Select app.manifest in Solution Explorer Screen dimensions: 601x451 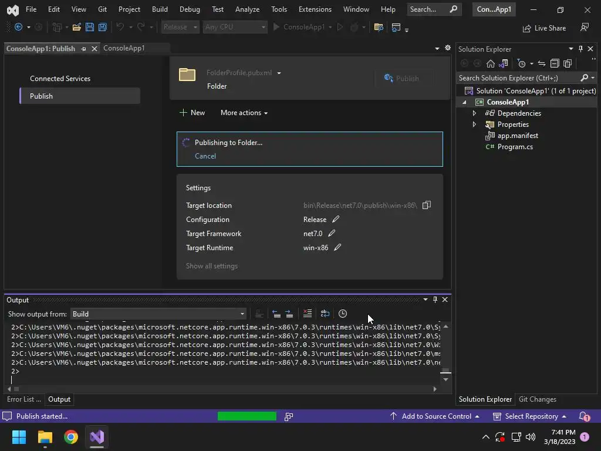[x=518, y=136]
